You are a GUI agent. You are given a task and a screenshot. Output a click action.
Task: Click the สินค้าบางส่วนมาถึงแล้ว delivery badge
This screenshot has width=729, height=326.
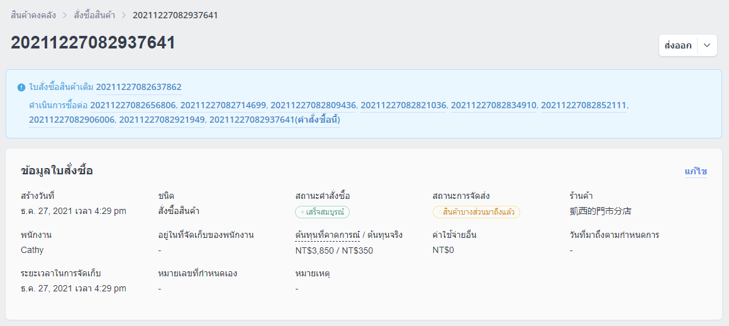point(476,212)
